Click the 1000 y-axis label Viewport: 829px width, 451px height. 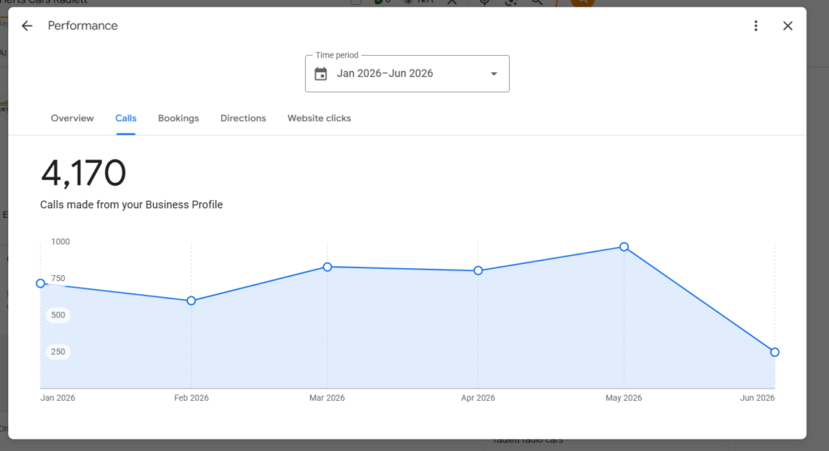pos(60,241)
